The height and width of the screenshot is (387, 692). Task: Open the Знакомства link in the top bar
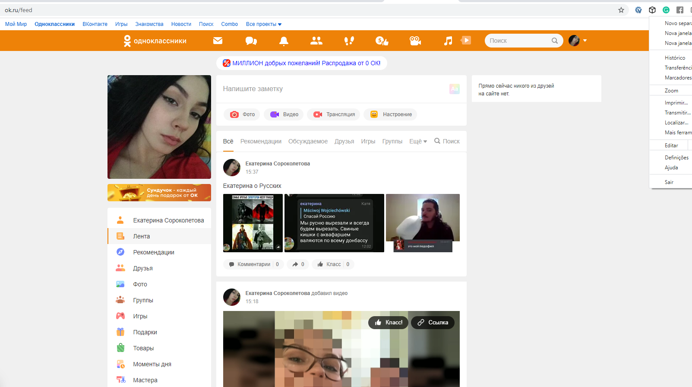[149, 24]
